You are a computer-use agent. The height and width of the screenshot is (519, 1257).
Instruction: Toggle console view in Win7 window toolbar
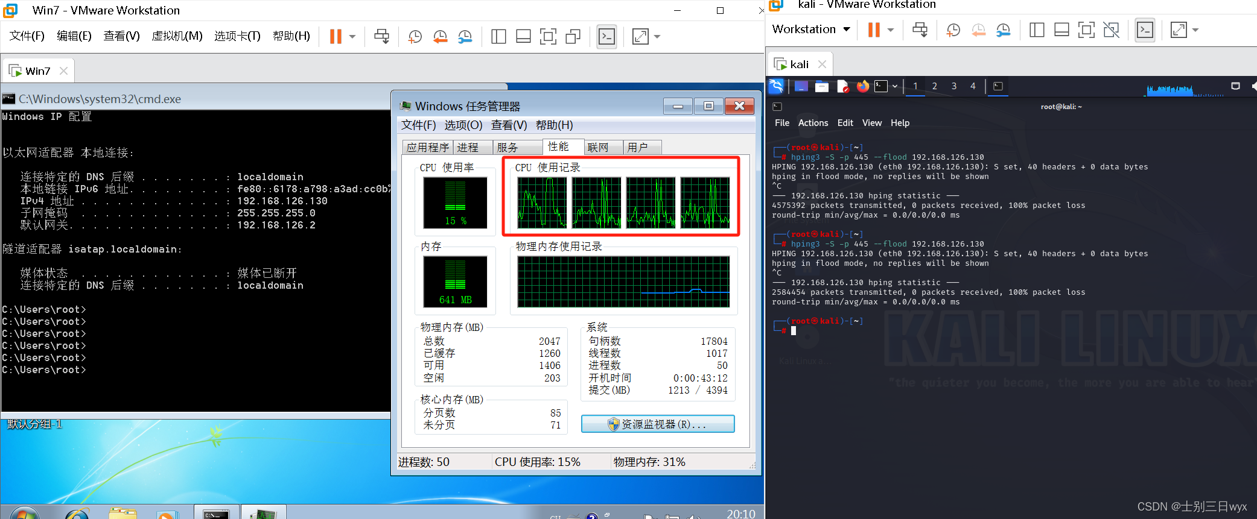[x=606, y=37]
